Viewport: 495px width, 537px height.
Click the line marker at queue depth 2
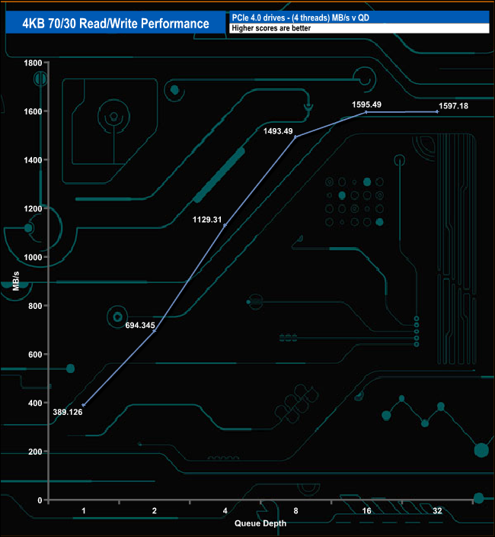[154, 331]
